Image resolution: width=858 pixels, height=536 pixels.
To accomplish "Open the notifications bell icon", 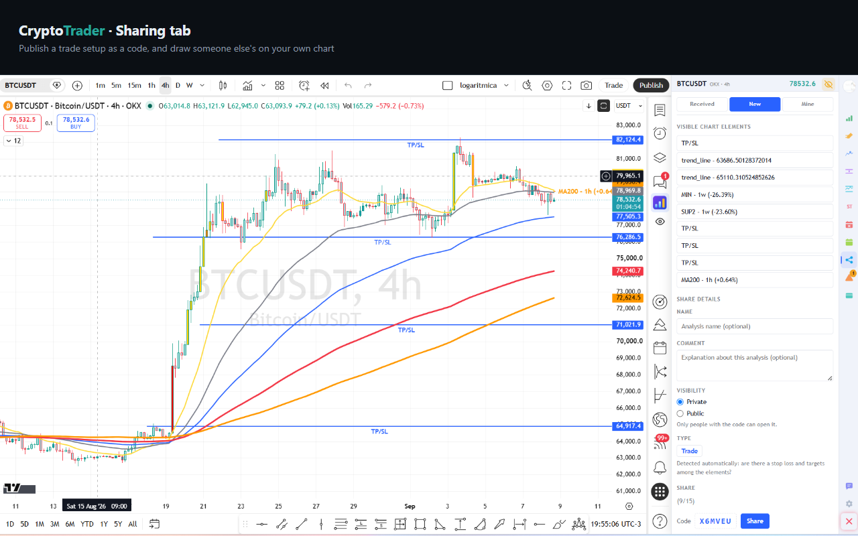I will 660,467.
